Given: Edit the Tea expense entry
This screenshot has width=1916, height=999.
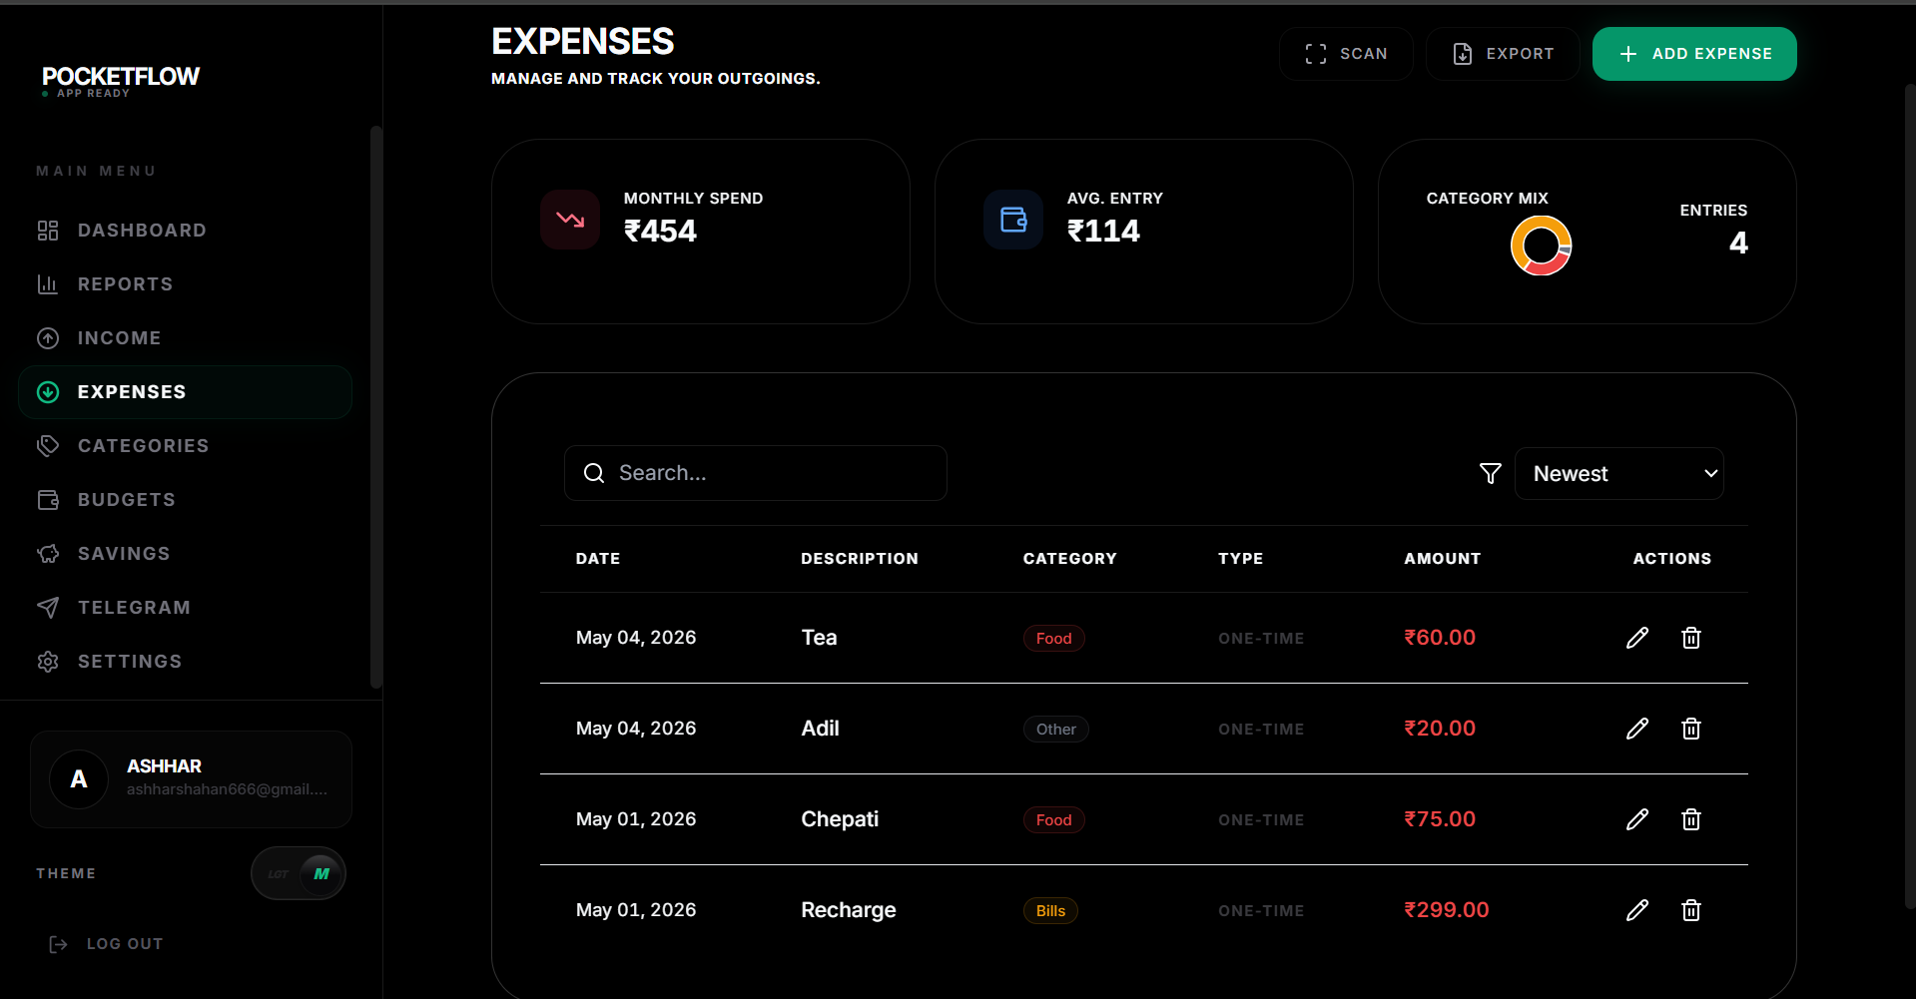Looking at the screenshot, I should tap(1636, 638).
